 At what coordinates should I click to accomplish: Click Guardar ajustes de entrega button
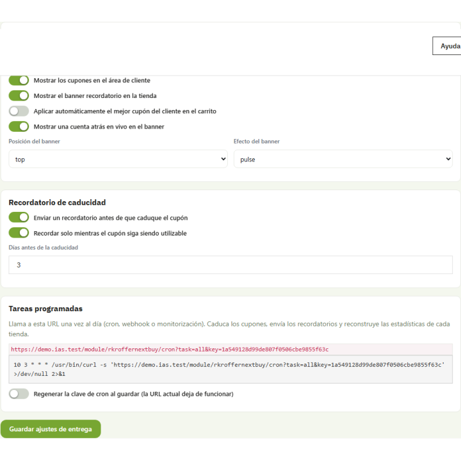pyautogui.click(x=51, y=429)
